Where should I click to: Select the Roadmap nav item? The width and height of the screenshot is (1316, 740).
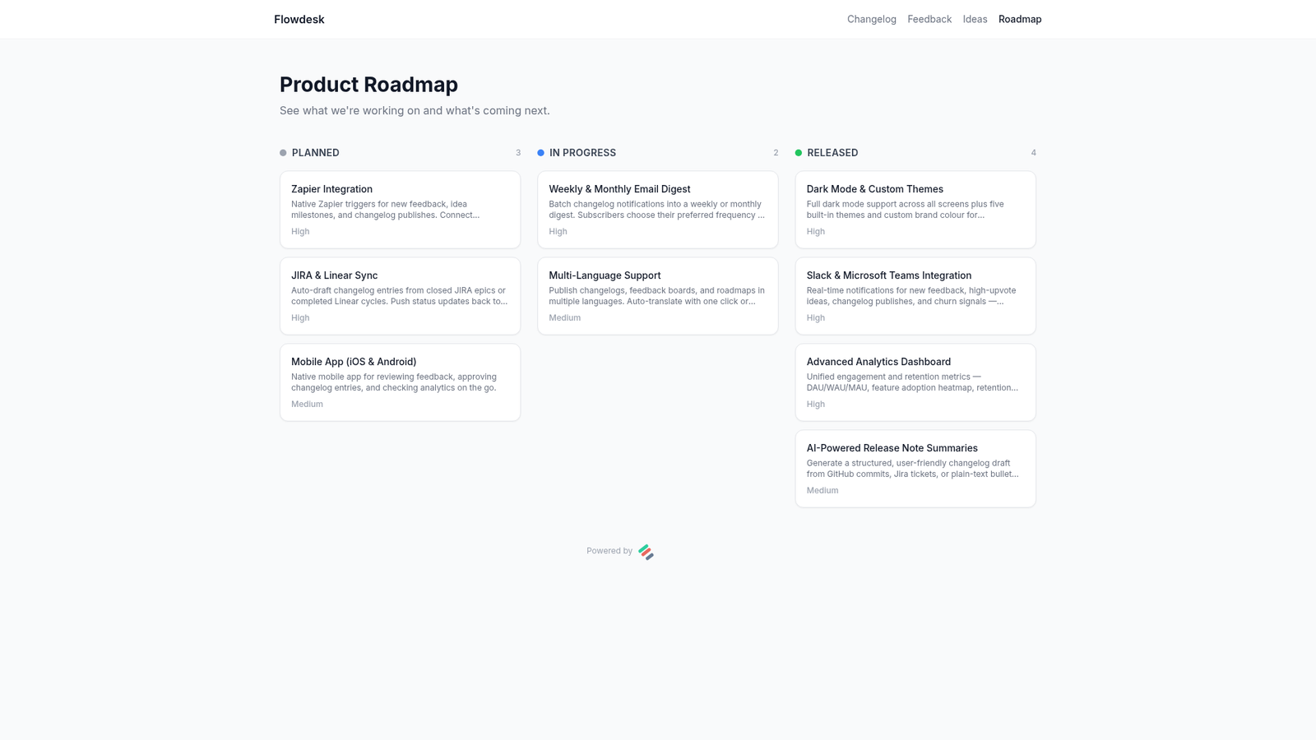click(x=1020, y=19)
